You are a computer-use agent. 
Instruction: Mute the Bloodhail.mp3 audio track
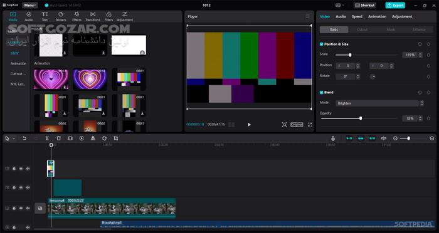coord(28,227)
